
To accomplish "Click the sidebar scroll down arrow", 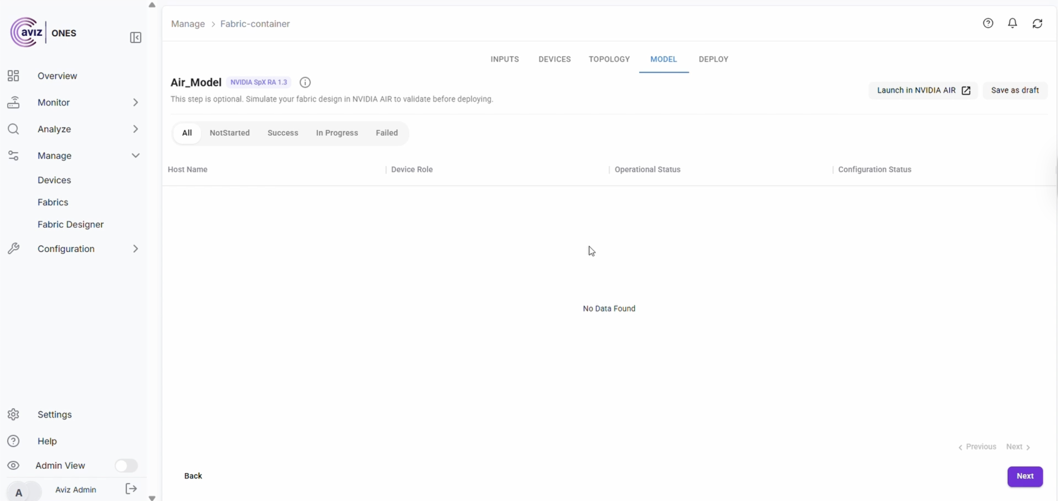I will (152, 498).
